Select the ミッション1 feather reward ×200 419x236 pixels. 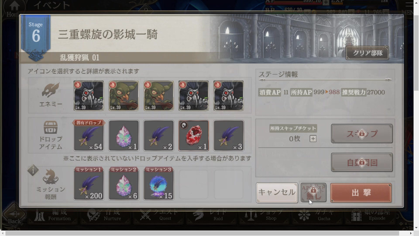click(x=89, y=184)
